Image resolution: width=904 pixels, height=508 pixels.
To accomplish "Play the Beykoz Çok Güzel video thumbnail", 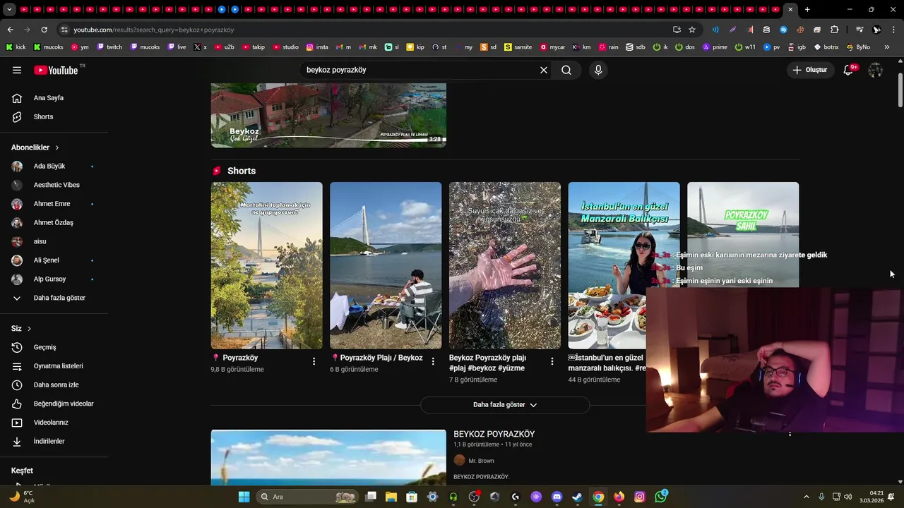I will 328,115.
